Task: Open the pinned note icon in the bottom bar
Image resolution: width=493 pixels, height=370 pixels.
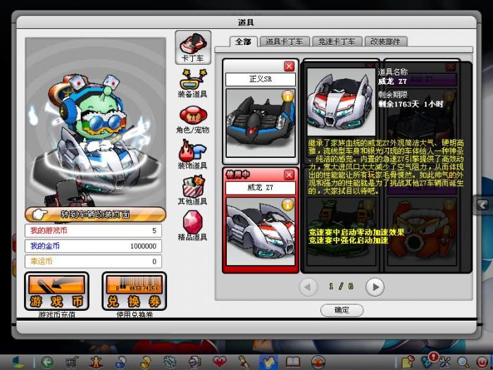Action: point(408,362)
